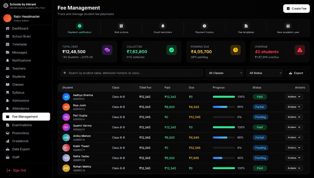Click the School Brain sidebar icon
Viewport: 314px width, 178px height.
coord(8,36)
